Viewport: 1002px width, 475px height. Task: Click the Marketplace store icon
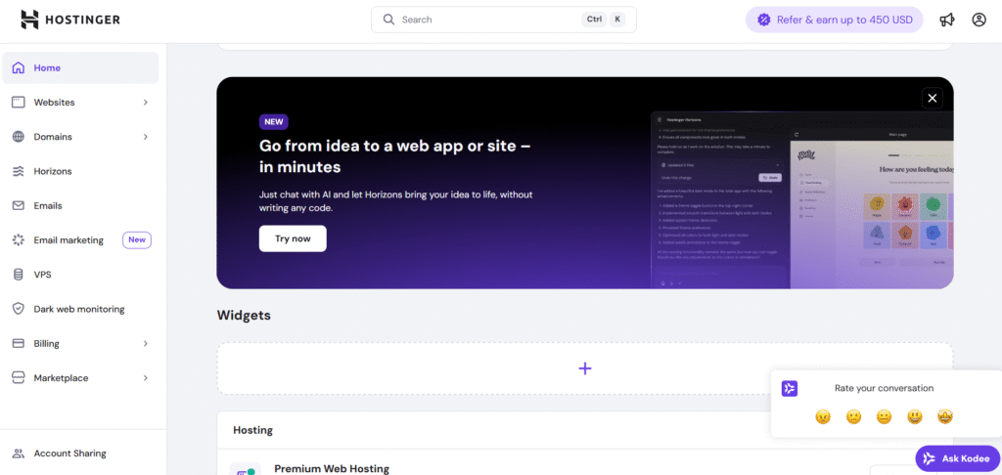coord(19,378)
